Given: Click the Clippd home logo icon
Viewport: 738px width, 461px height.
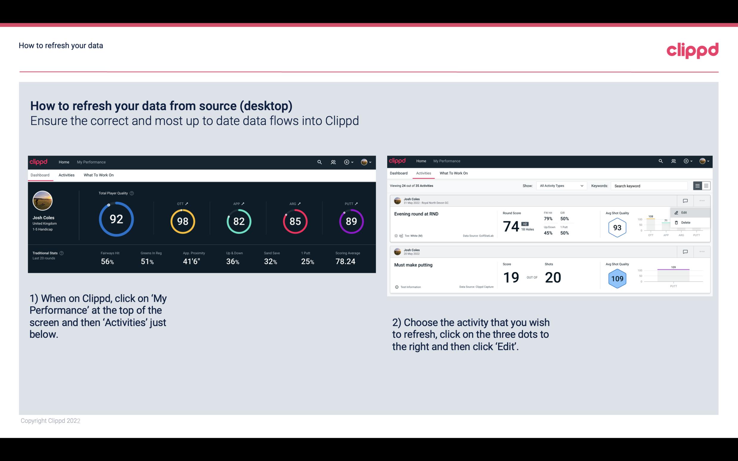Looking at the screenshot, I should (x=39, y=161).
